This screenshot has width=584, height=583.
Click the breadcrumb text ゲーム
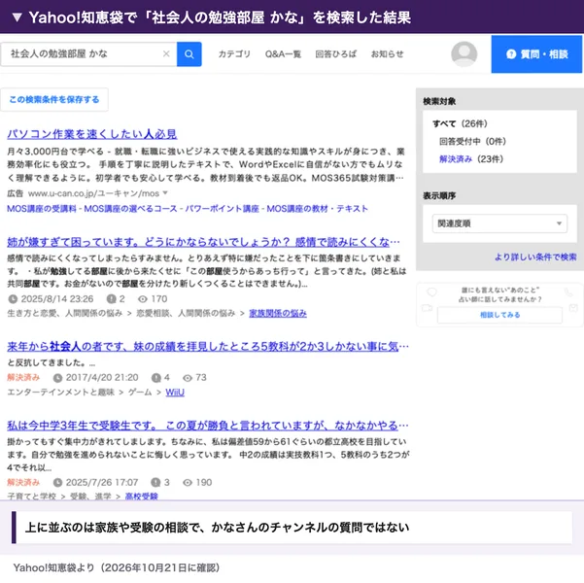(x=140, y=393)
